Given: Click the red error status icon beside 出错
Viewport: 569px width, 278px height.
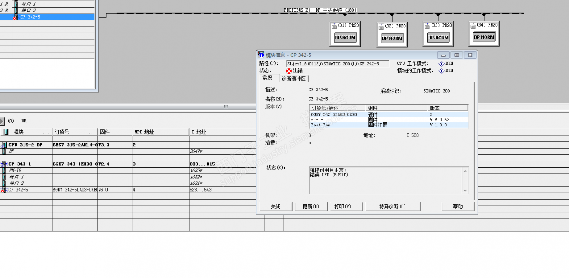Looking at the screenshot, I should (289, 70).
